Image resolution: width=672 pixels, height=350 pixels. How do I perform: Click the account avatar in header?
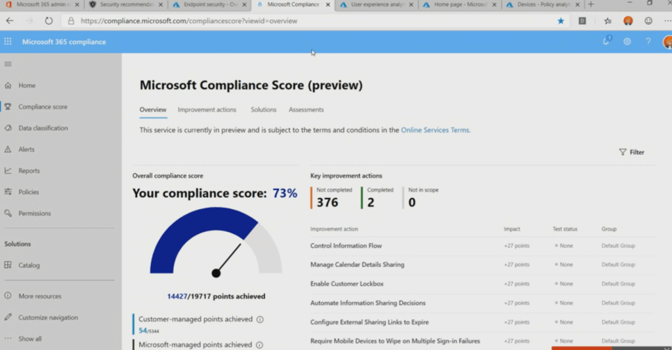pyautogui.click(x=667, y=42)
